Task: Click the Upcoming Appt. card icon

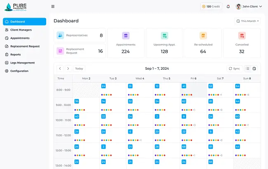Action: click(x=164, y=36)
